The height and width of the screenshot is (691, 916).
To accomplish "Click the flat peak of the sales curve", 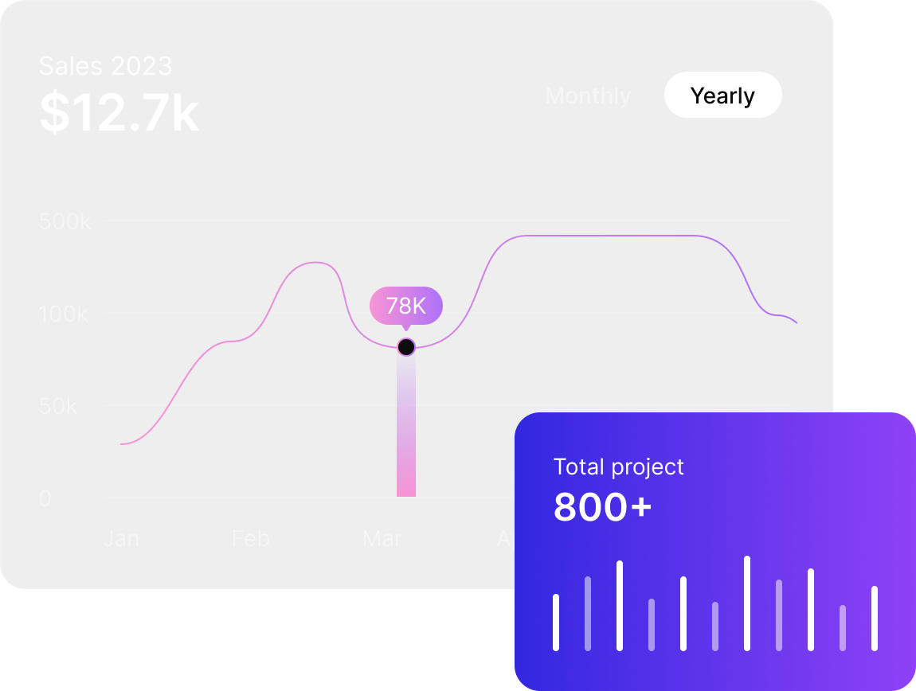I will 610,236.
